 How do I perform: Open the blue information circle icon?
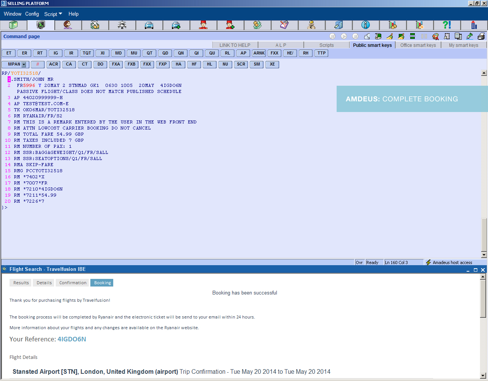(366, 25)
